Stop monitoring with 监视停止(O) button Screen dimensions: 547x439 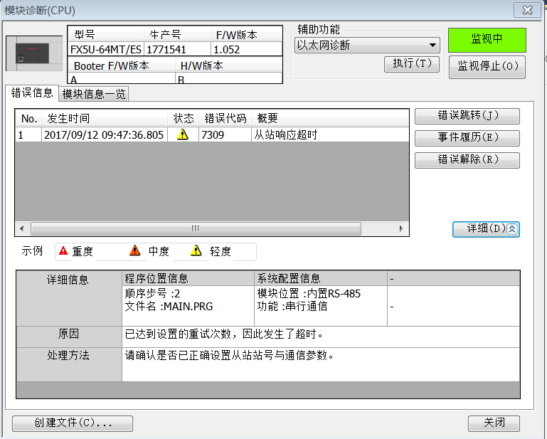tap(487, 66)
